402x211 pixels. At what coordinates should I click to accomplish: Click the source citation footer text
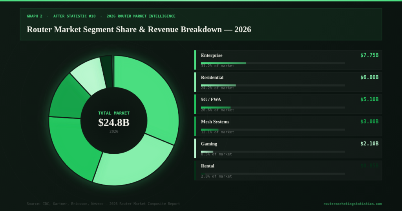103,204
